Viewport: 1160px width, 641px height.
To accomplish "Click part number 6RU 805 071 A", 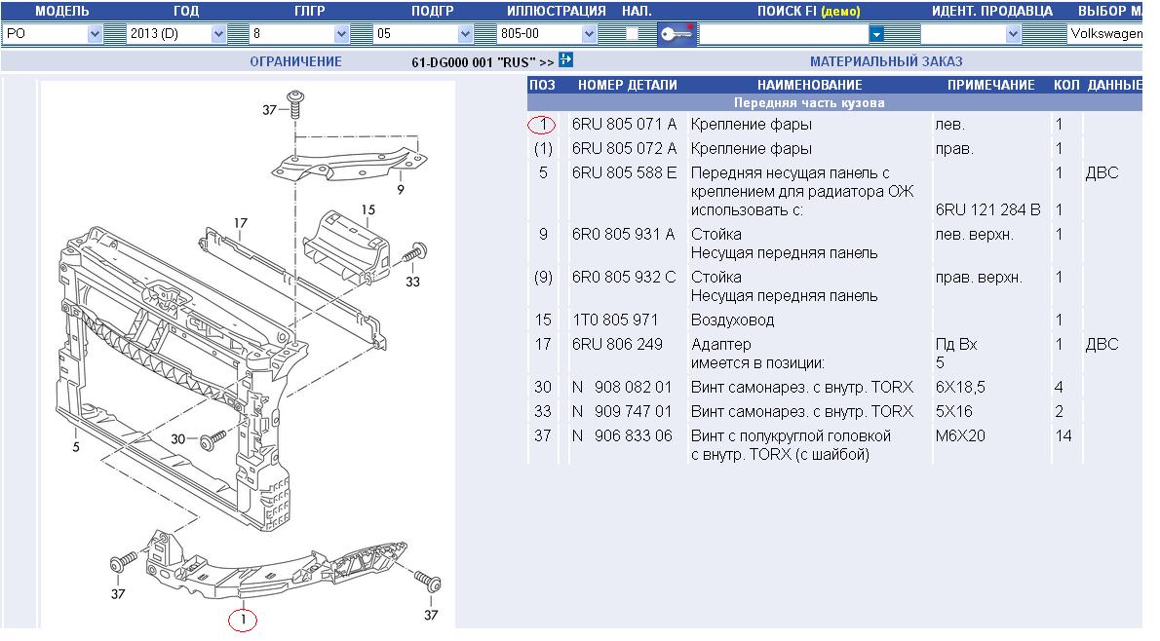I will [x=623, y=125].
